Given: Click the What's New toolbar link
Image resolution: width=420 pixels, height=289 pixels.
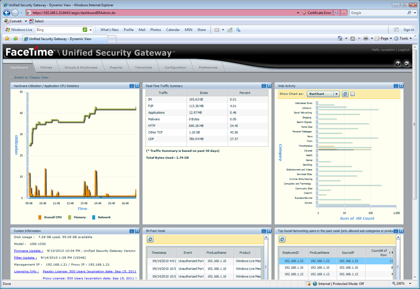Looking at the screenshot, I should point(110,30).
